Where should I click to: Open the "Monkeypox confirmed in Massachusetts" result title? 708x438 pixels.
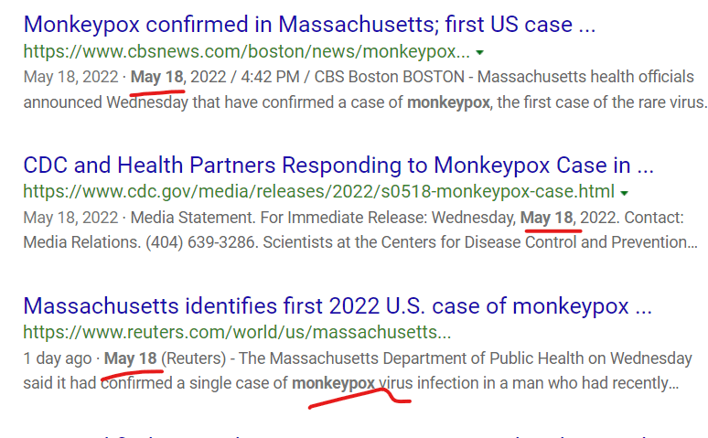pos(309,24)
